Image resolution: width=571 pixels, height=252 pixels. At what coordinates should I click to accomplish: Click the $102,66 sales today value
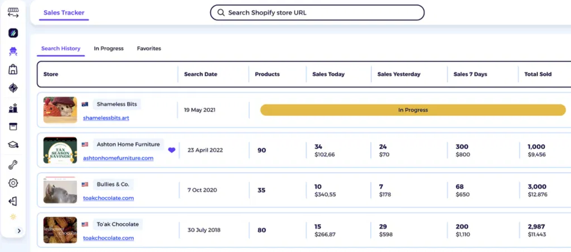[325, 155]
